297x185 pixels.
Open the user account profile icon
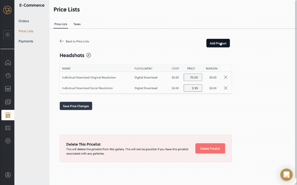pos(8,175)
